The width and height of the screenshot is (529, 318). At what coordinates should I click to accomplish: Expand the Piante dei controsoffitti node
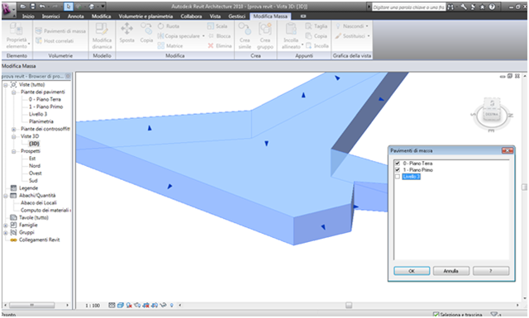coord(14,129)
